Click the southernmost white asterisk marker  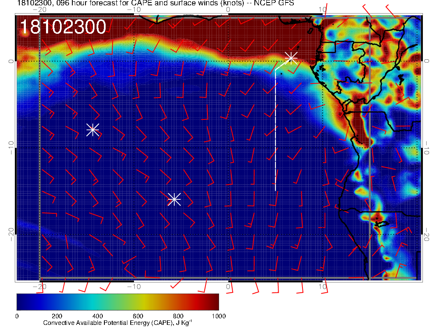[x=174, y=199]
